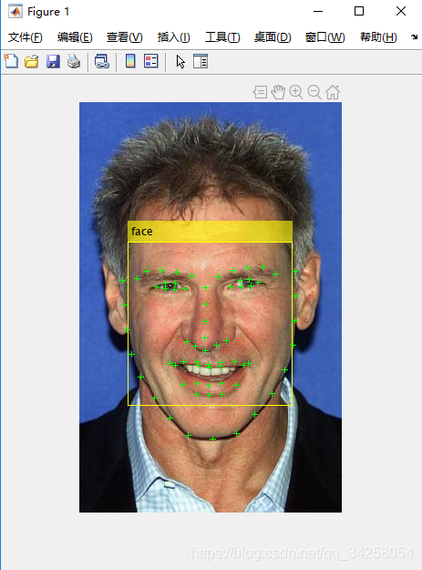Select the Edit Plot arrow tool
The width and height of the screenshot is (422, 570).
[180, 61]
